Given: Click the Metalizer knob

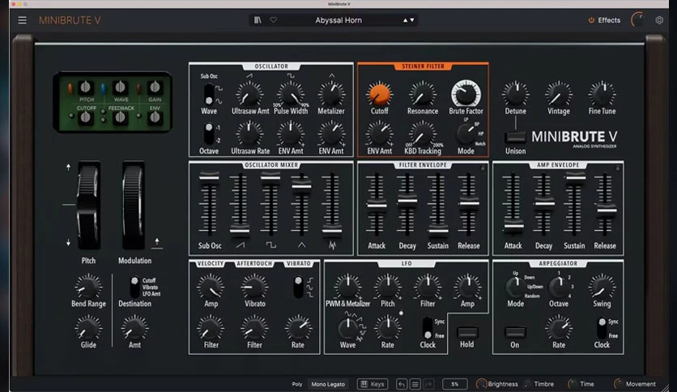Looking at the screenshot, I should pyautogui.click(x=331, y=94).
